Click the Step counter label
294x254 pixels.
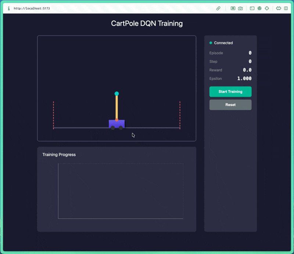213,61
